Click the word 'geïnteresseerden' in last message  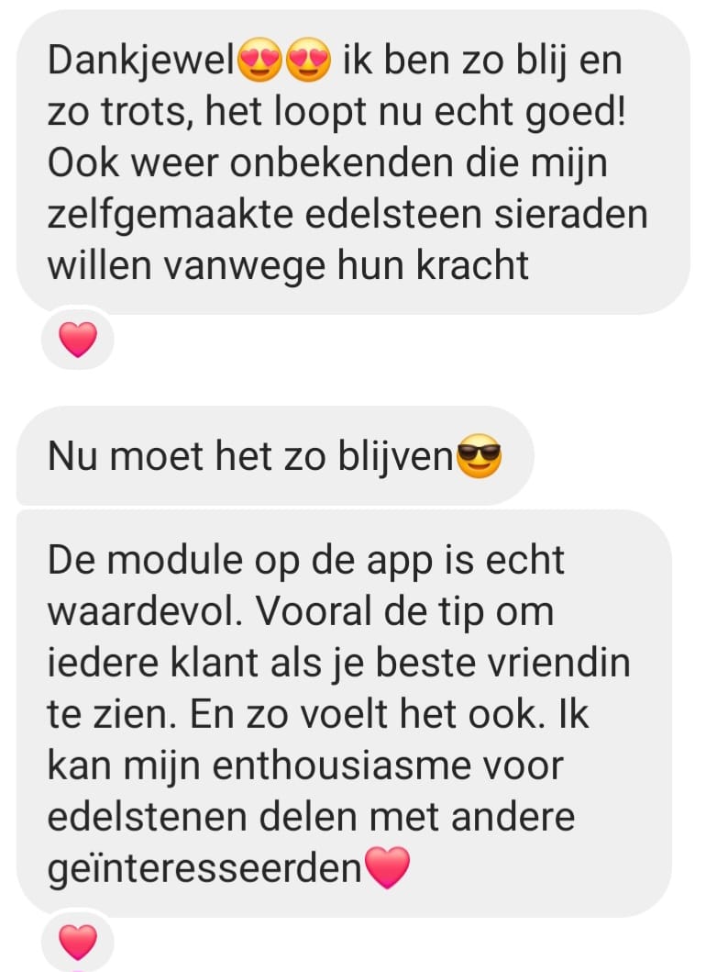[x=205, y=869]
